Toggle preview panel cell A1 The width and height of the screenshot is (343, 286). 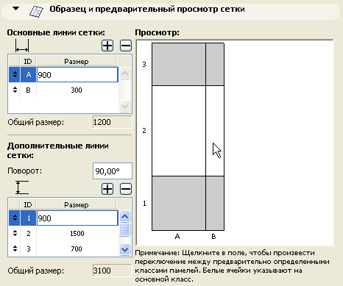(179, 203)
